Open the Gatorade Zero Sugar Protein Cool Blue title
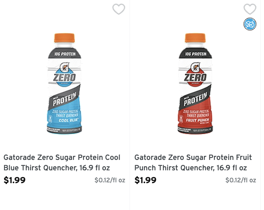Viewport: 264px width, 210px height. [x=62, y=162]
